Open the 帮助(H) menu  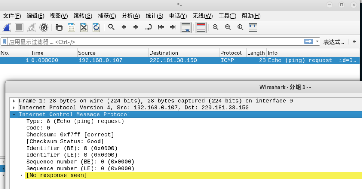(251, 16)
